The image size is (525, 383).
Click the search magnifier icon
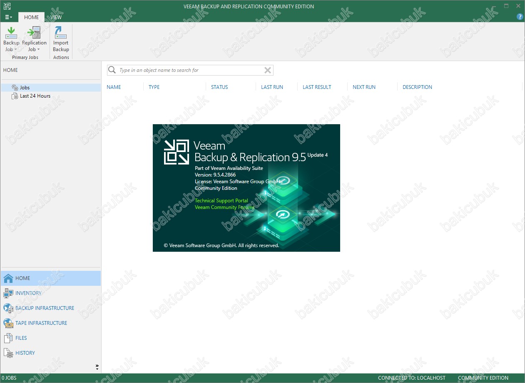pos(112,70)
